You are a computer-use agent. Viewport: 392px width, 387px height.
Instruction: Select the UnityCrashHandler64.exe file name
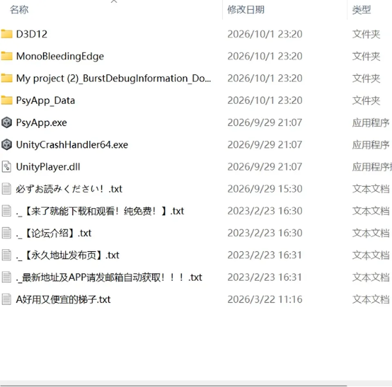point(72,145)
